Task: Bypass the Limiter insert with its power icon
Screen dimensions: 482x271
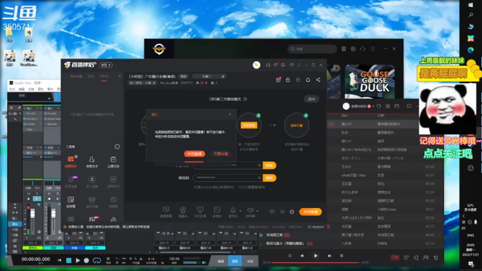Action: 25,124
